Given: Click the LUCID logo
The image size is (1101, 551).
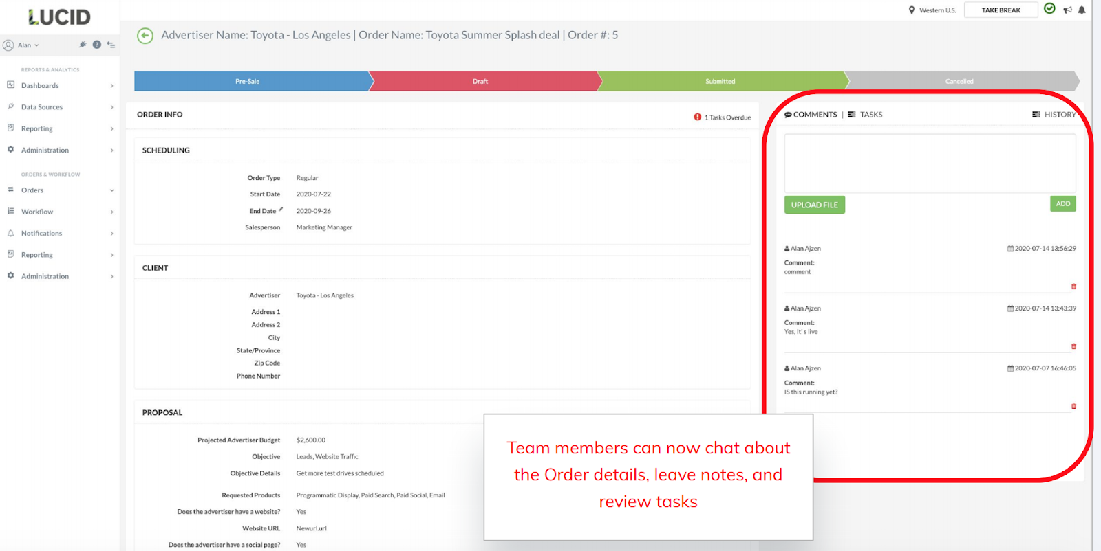Looking at the screenshot, I should tap(59, 17).
